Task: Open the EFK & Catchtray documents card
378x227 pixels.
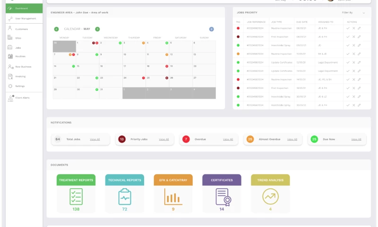Action: pyautogui.click(x=173, y=194)
